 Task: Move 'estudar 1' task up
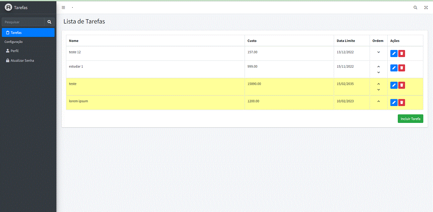point(379,67)
